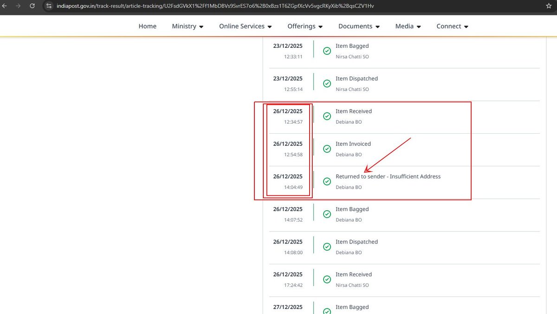Select the 27/12/2025 date
Image resolution: width=557 pixels, height=314 pixels.
(288, 307)
